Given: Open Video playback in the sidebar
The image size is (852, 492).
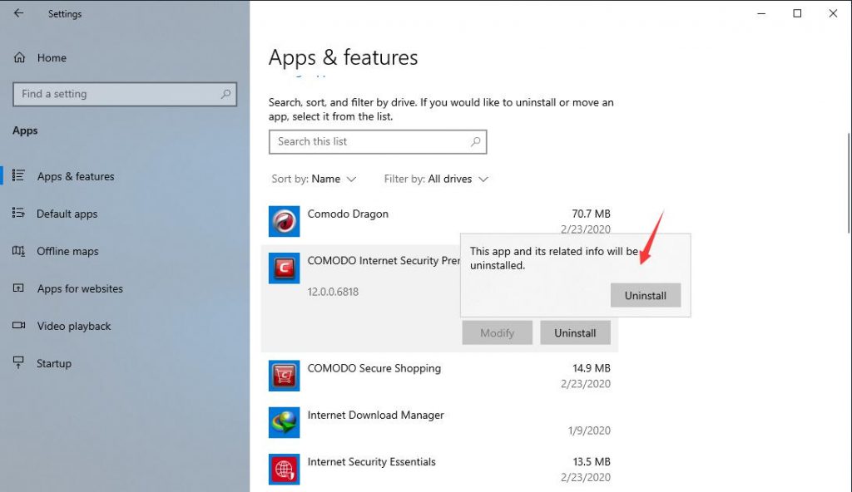Looking at the screenshot, I should 74,327.
